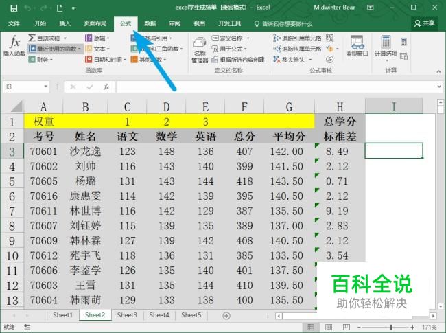The height and width of the screenshot is (333, 446).
Task: Click the Name Box showing I3
Action: [23, 87]
